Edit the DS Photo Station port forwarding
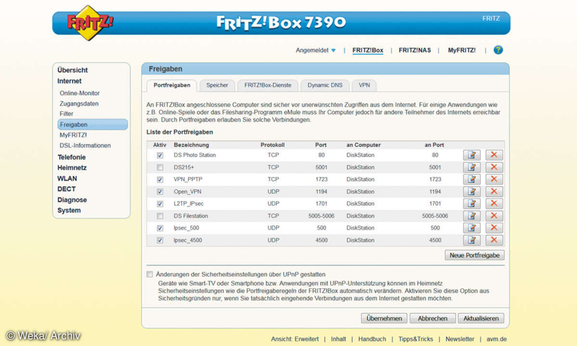Image resolution: width=577 pixels, height=346 pixels. click(472, 155)
